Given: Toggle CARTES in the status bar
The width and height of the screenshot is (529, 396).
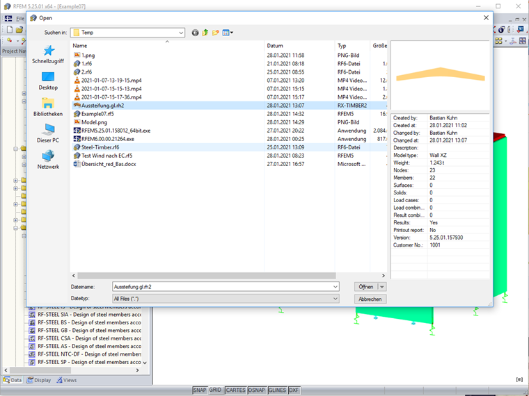Looking at the screenshot, I should [x=235, y=390].
